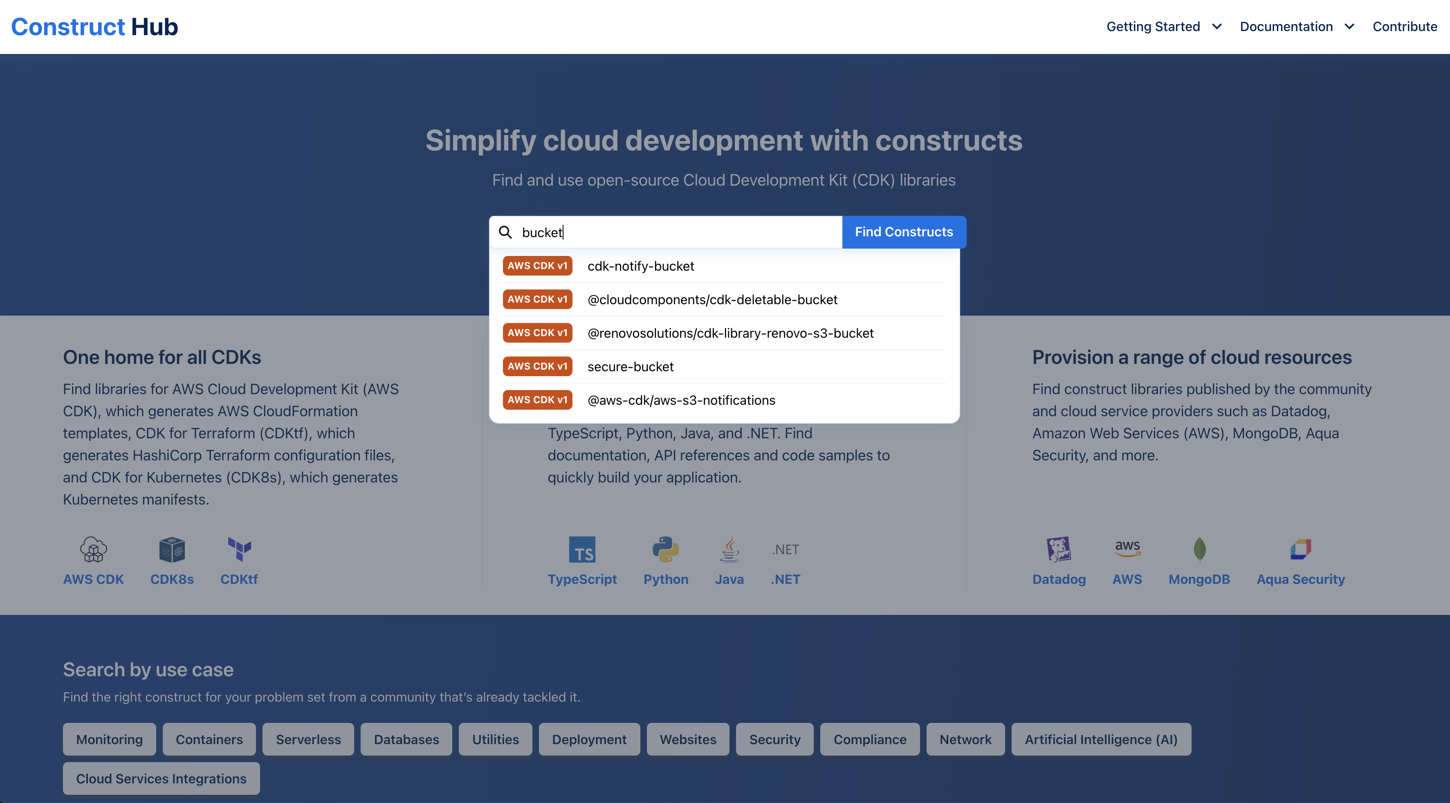Choose the Containers use case

(x=209, y=739)
